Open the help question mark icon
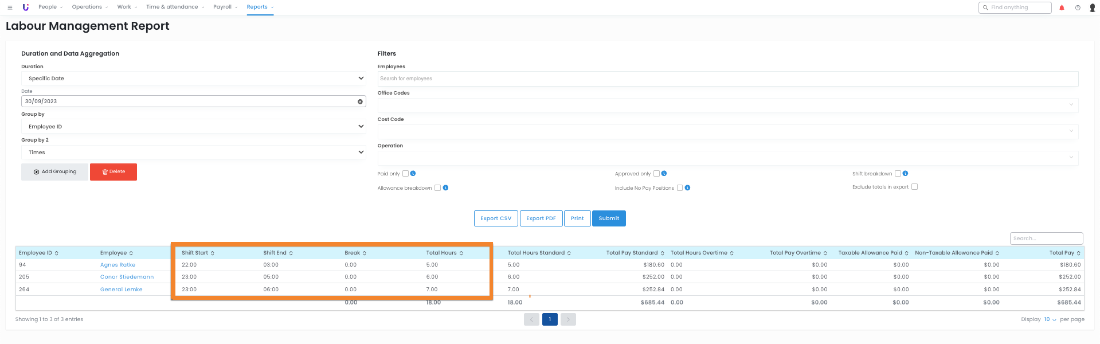 (x=1078, y=7)
